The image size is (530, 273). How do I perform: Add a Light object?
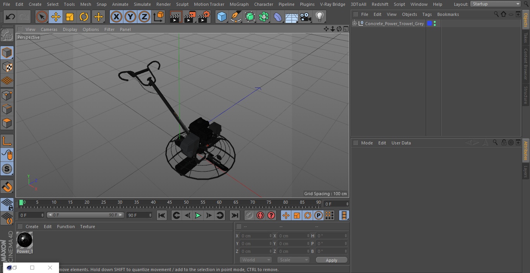click(x=319, y=17)
